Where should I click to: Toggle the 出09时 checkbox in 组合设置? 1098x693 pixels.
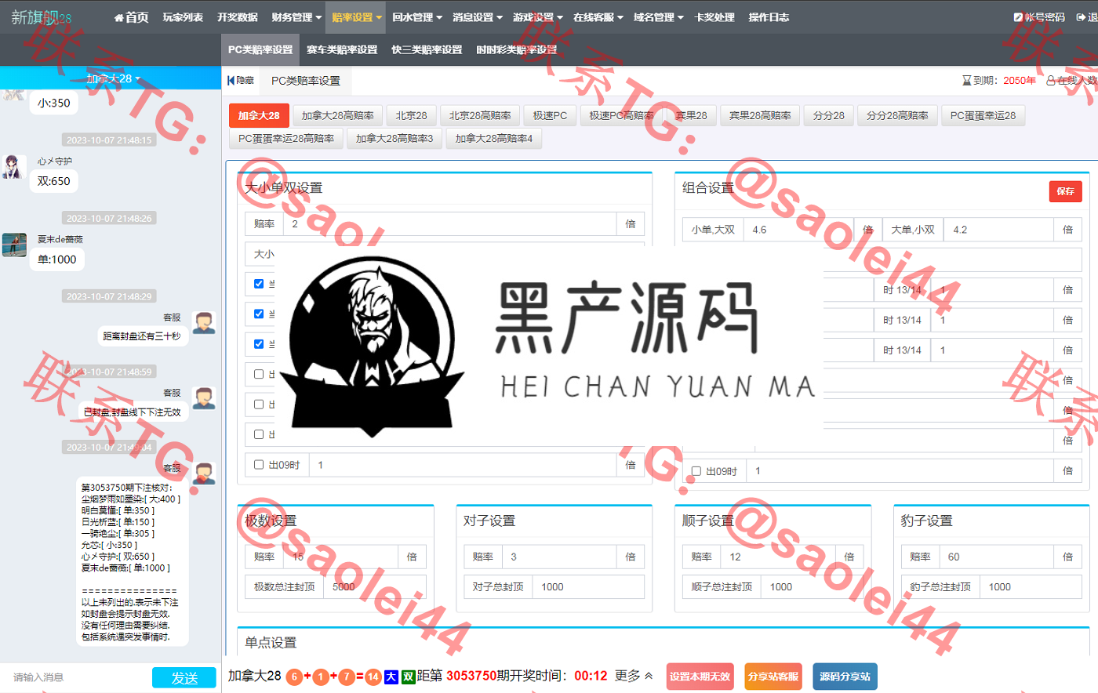click(696, 471)
